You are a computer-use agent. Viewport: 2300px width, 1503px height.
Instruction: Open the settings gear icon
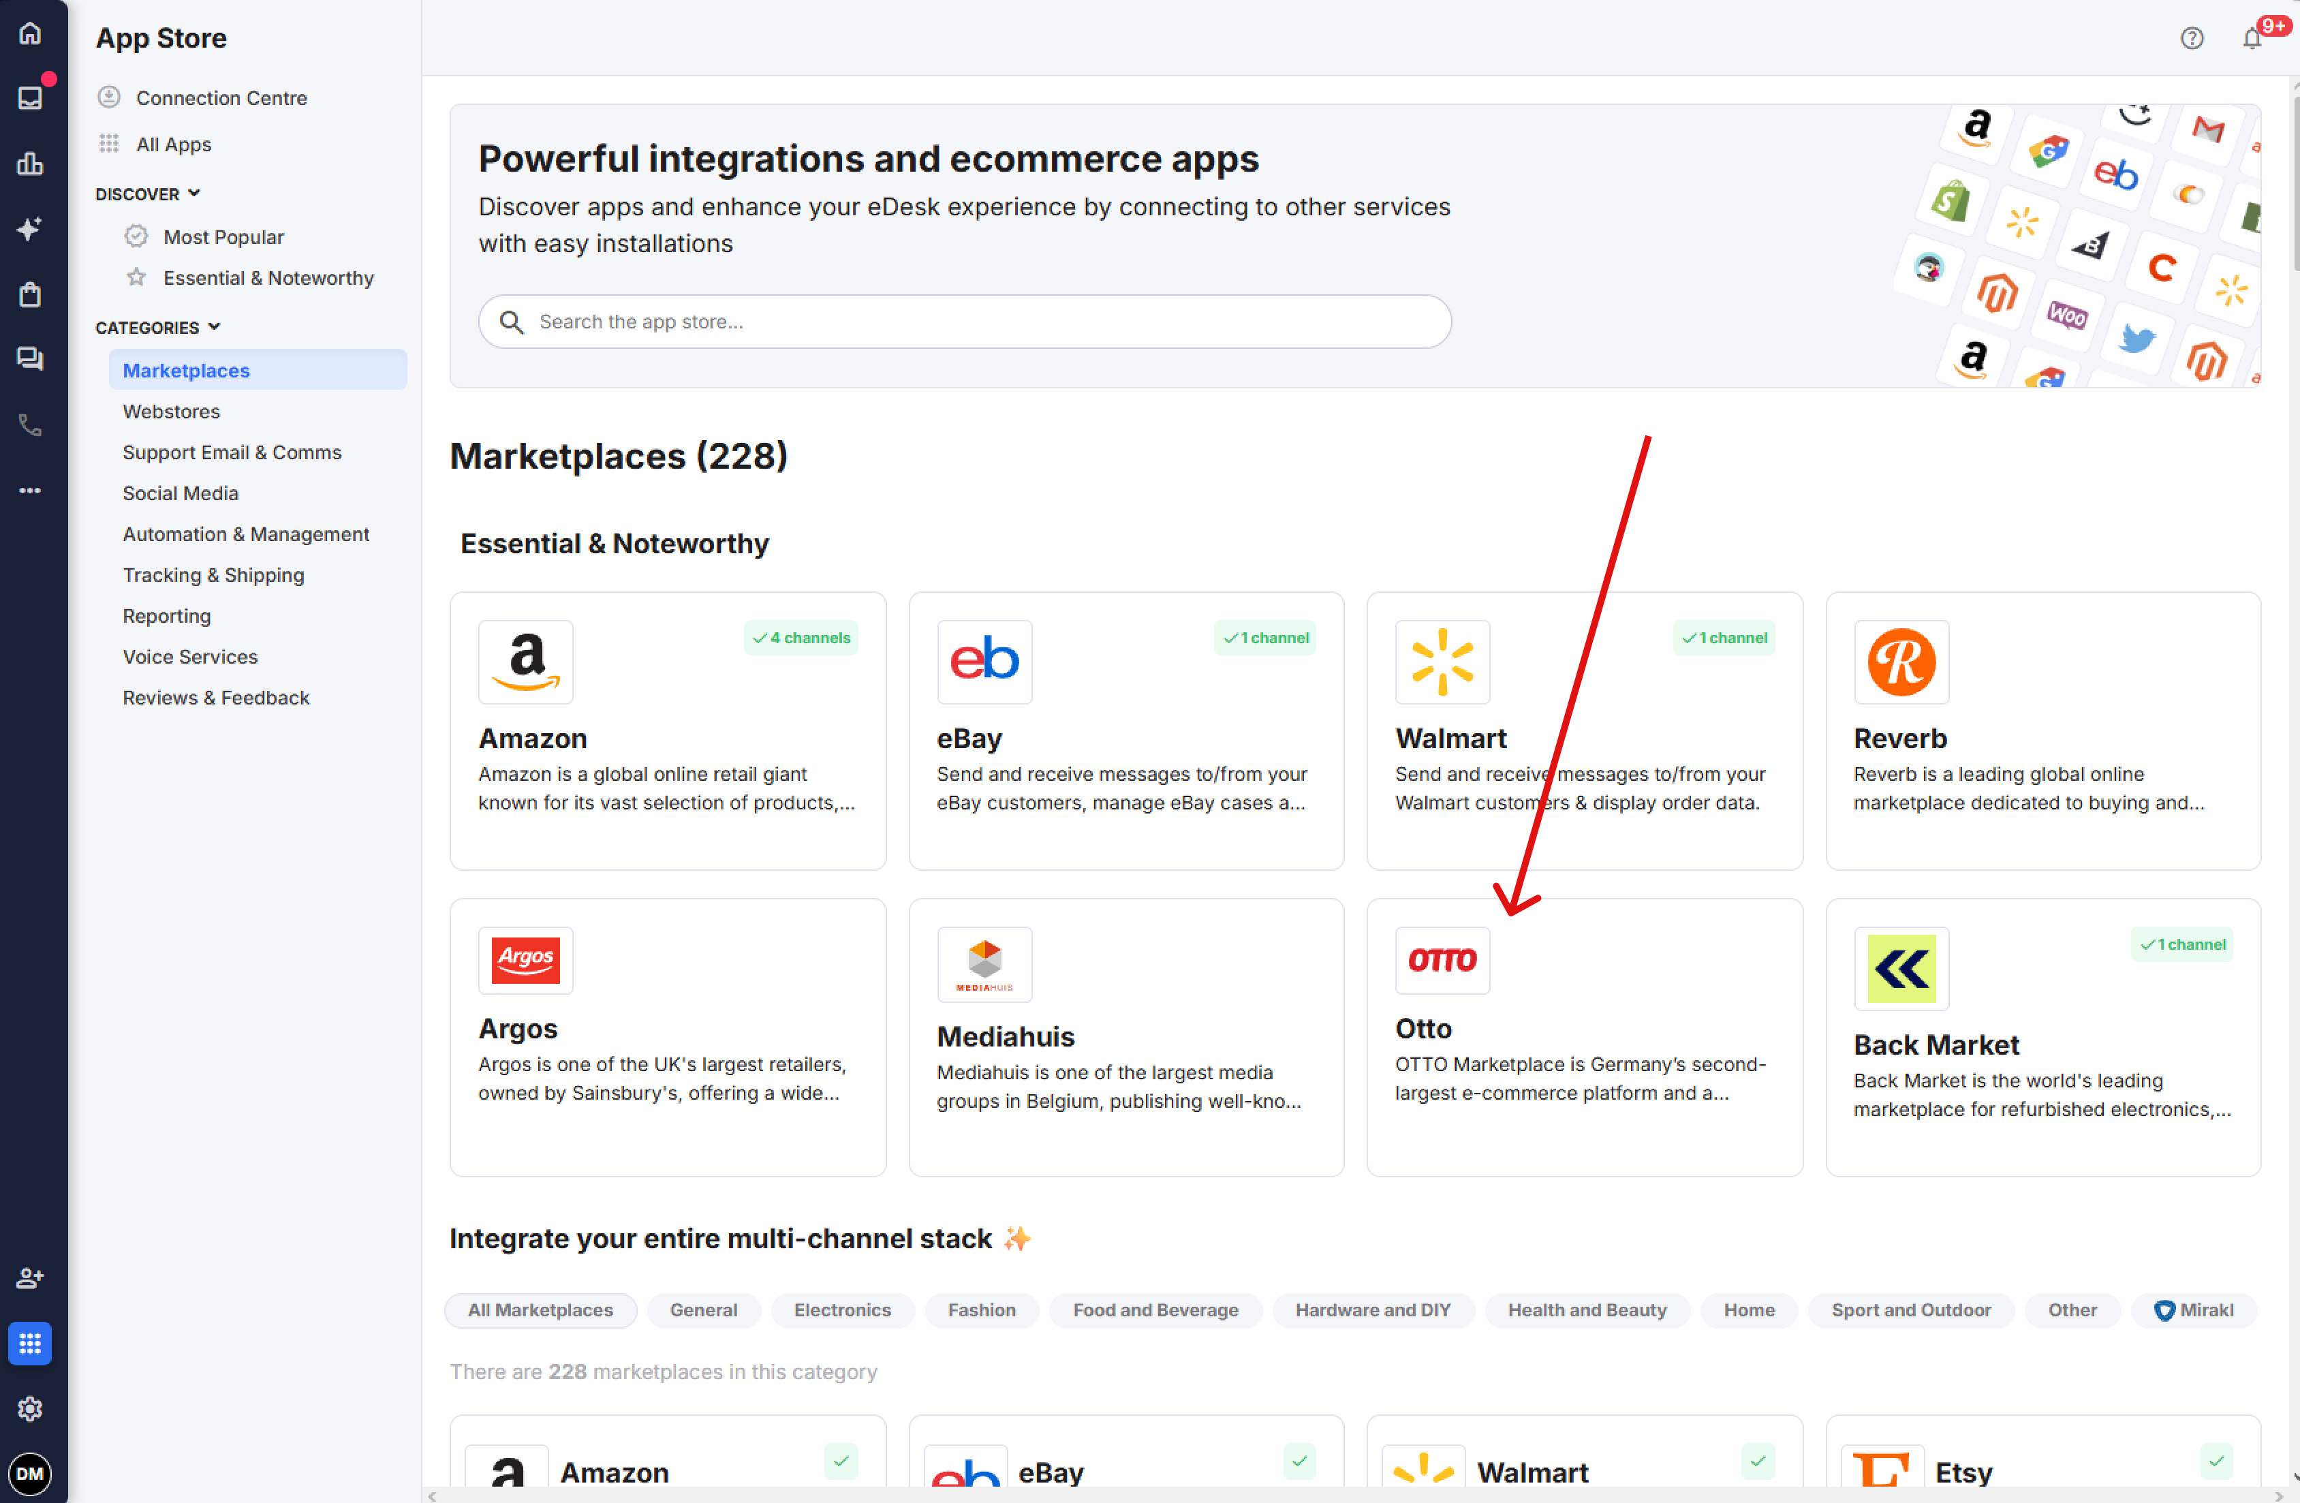pos(30,1408)
